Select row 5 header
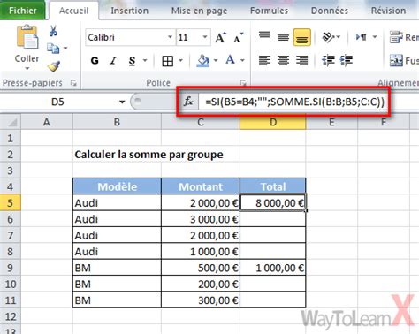Image resolution: width=419 pixels, height=334 pixels. [11, 202]
